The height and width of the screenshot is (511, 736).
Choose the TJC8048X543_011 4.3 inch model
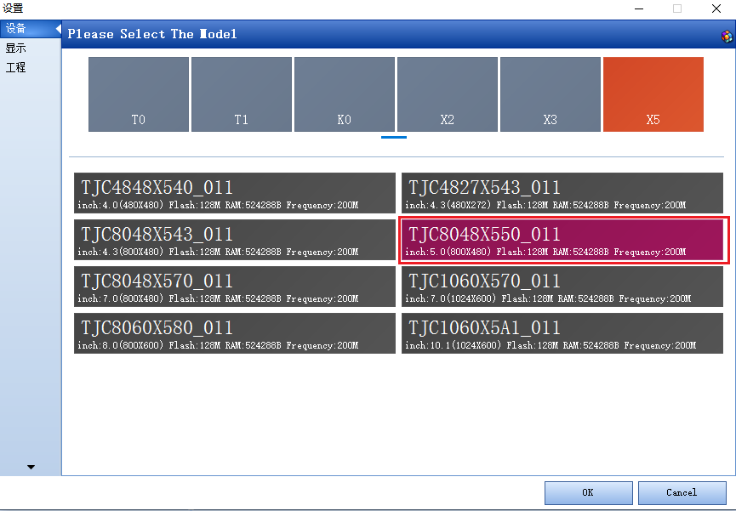tap(235, 240)
